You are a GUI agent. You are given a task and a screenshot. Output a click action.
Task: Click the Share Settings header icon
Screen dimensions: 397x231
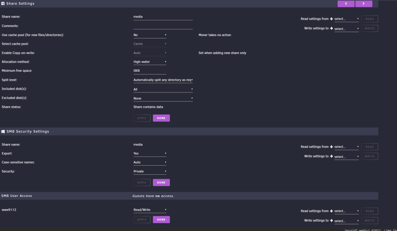tap(3, 4)
